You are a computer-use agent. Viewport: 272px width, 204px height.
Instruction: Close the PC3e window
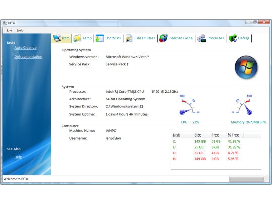click(264, 22)
